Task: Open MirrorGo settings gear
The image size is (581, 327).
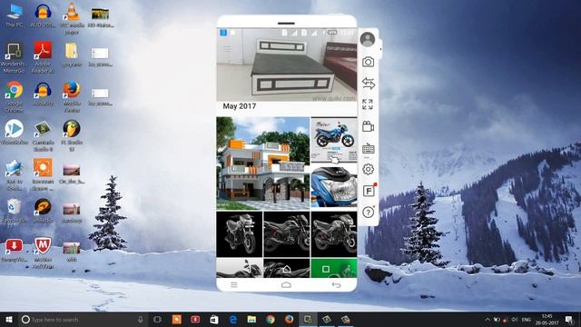Action: tap(368, 170)
